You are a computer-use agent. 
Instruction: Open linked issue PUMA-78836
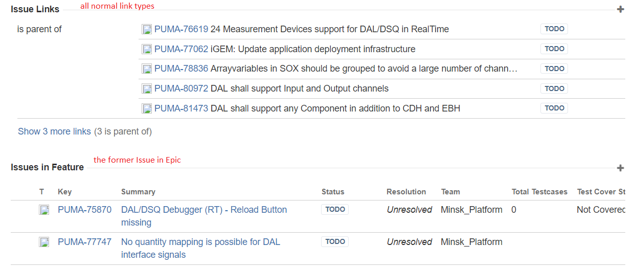tap(181, 69)
